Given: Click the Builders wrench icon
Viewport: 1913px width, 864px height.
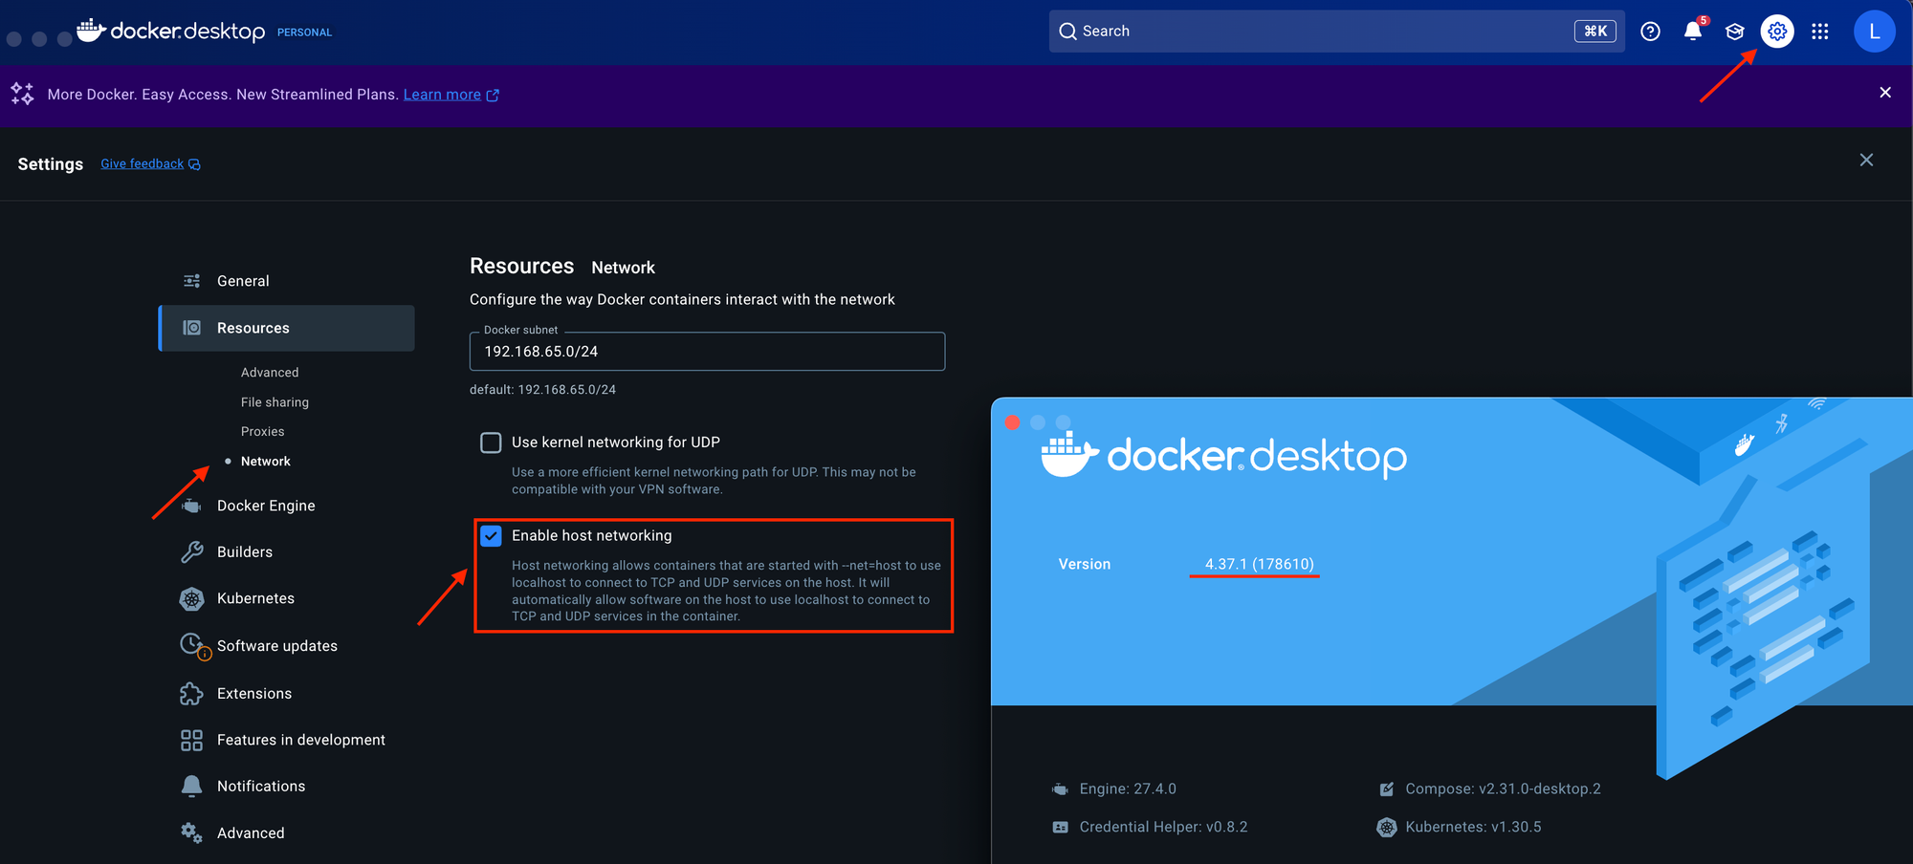Looking at the screenshot, I should point(192,551).
